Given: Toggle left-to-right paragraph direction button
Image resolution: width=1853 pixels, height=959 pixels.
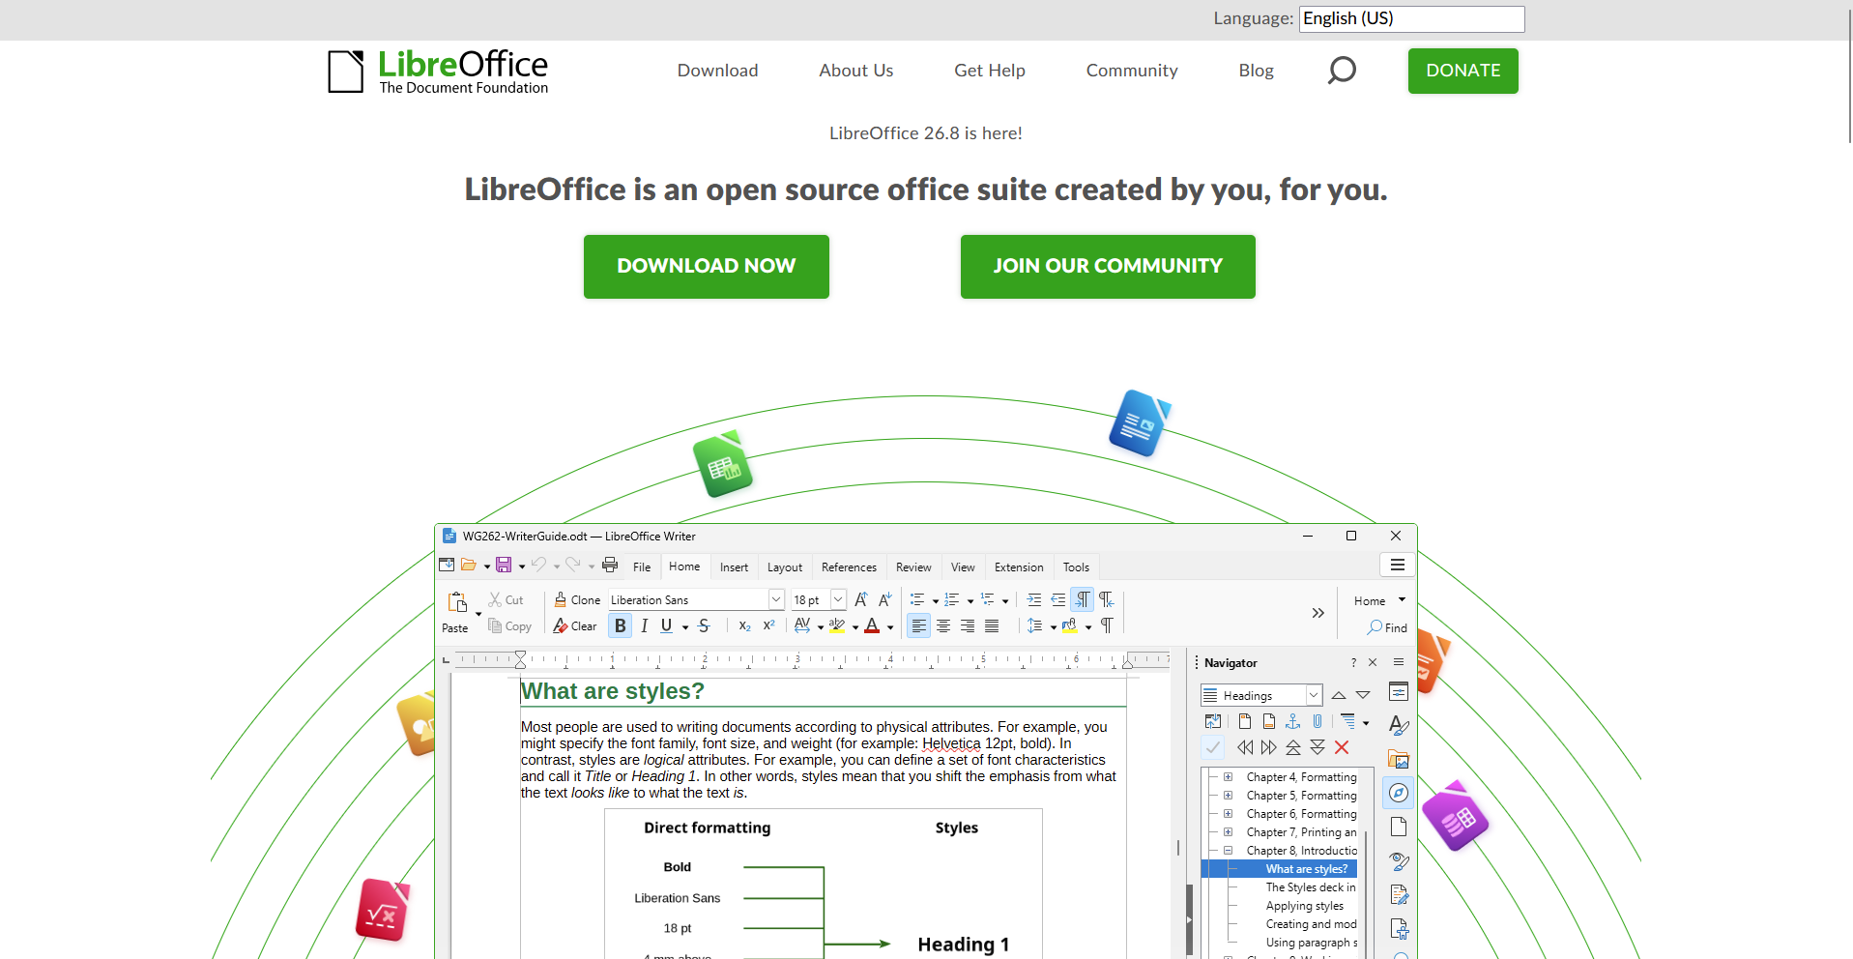Looking at the screenshot, I should click(1083, 600).
